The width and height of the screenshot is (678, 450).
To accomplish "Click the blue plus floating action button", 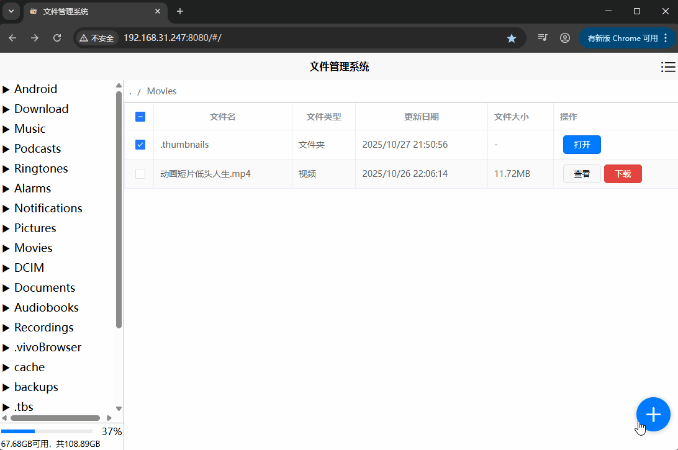I will [x=653, y=414].
